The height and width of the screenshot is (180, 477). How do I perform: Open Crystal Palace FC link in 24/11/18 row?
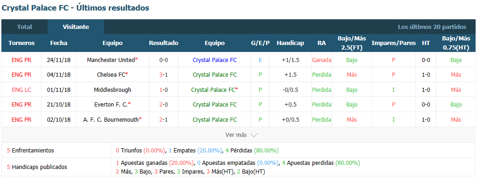(x=215, y=60)
